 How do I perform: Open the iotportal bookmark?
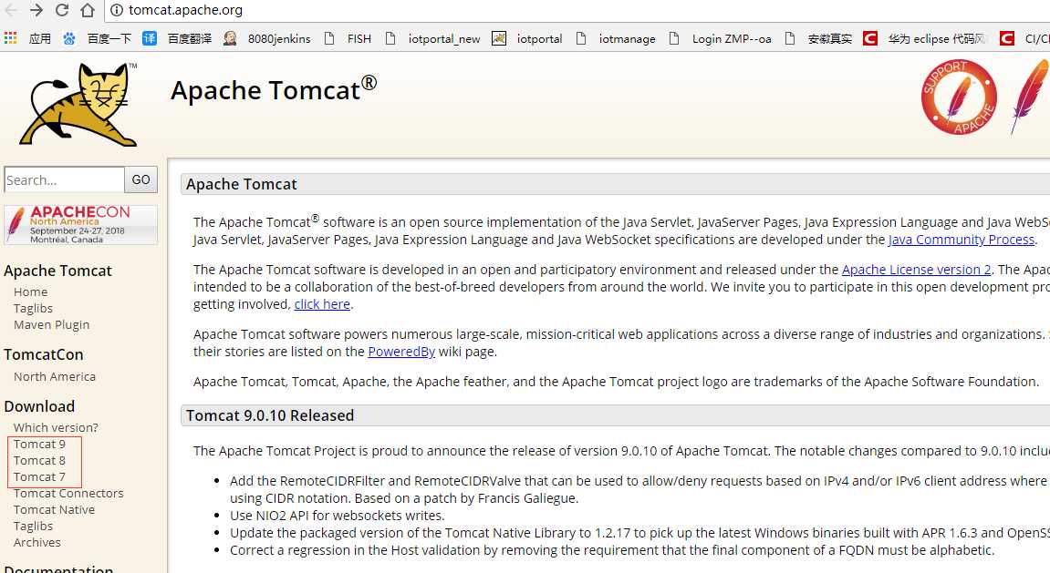[527, 39]
